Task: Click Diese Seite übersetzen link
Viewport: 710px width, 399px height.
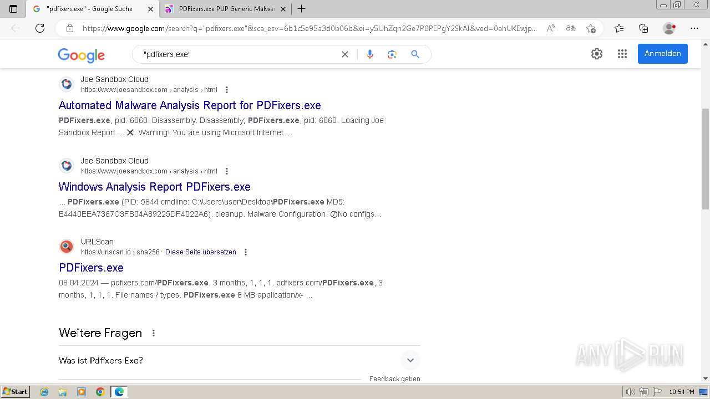Action: [x=201, y=252]
